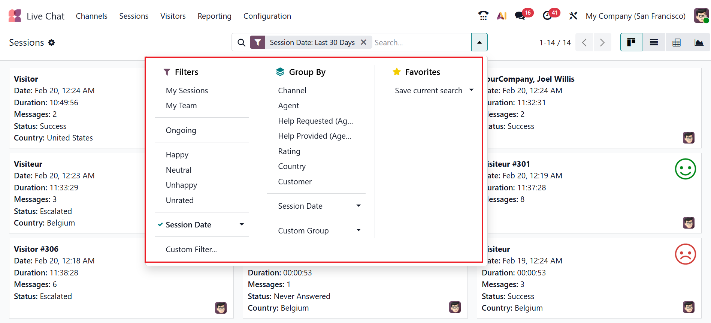Open the VoIP phone icon
Viewport: 711px width, 323px height.
tap(483, 16)
